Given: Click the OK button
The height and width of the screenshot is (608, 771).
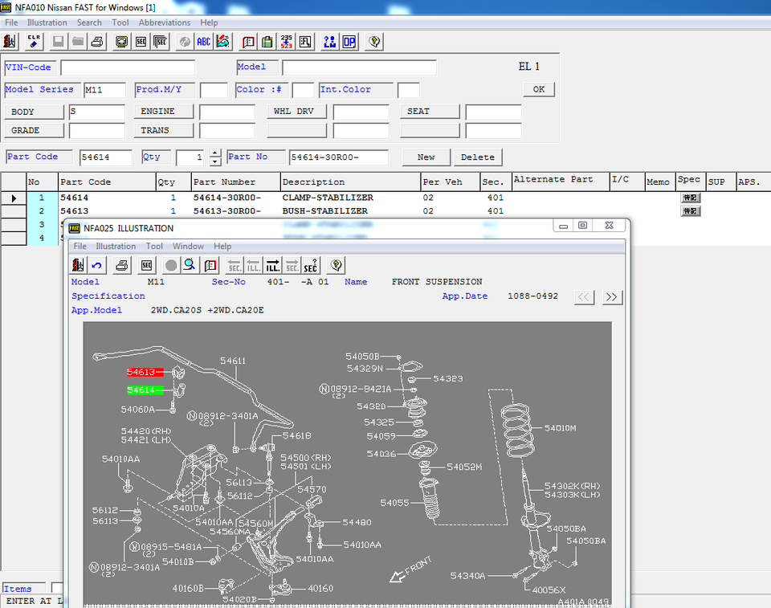Looking at the screenshot, I should pos(539,89).
